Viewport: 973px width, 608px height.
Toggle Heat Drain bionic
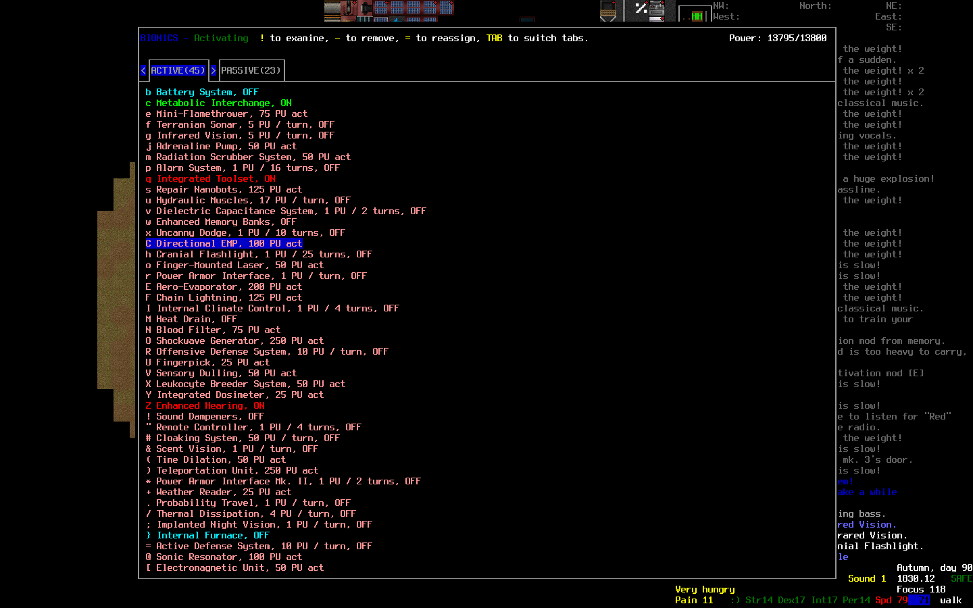coord(191,319)
